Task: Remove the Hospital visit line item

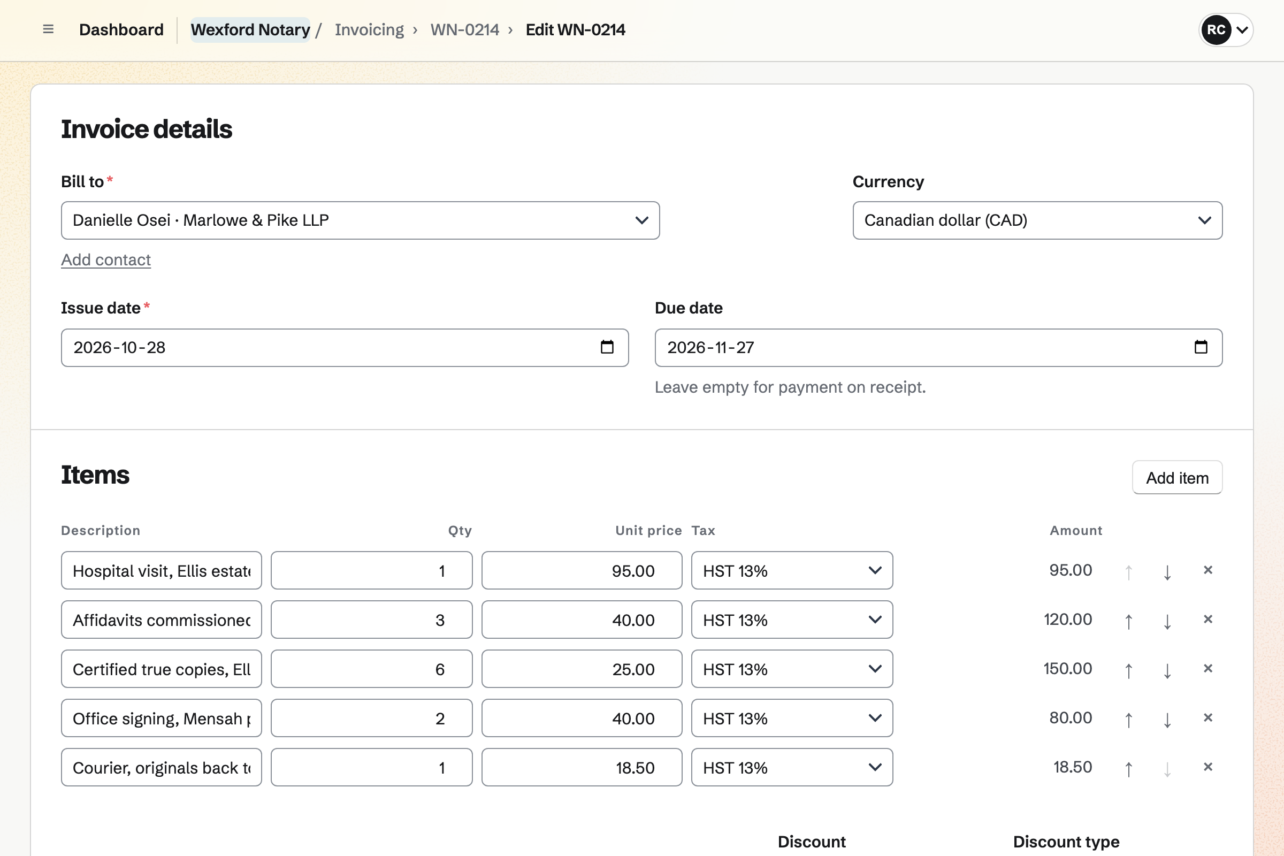Action: (1207, 570)
